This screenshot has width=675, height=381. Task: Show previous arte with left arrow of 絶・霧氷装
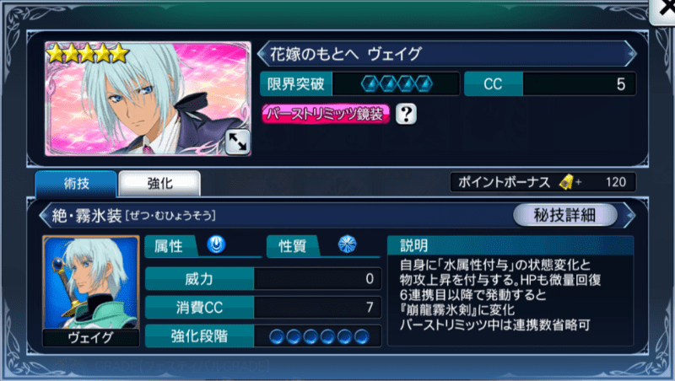(45, 215)
